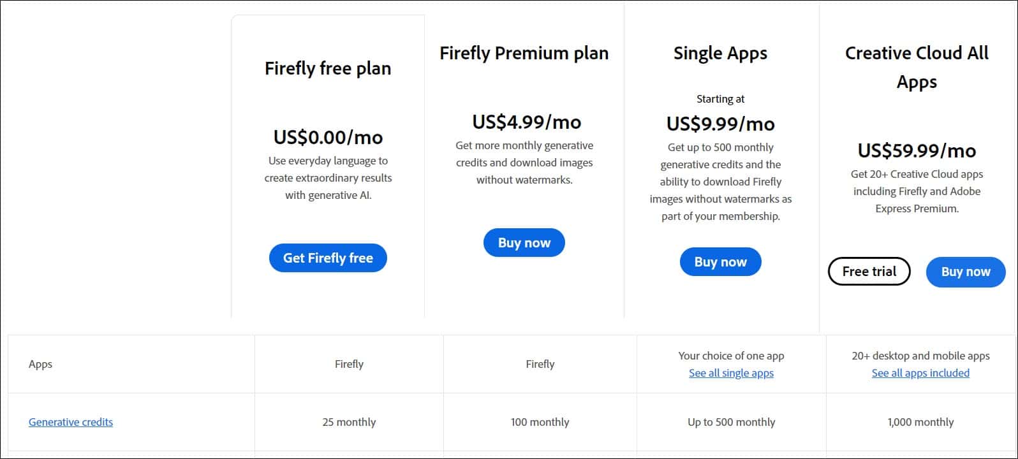Screen dimensions: 1018x459
Task: Click the 1,000 monthly credits cell
Action: point(920,422)
